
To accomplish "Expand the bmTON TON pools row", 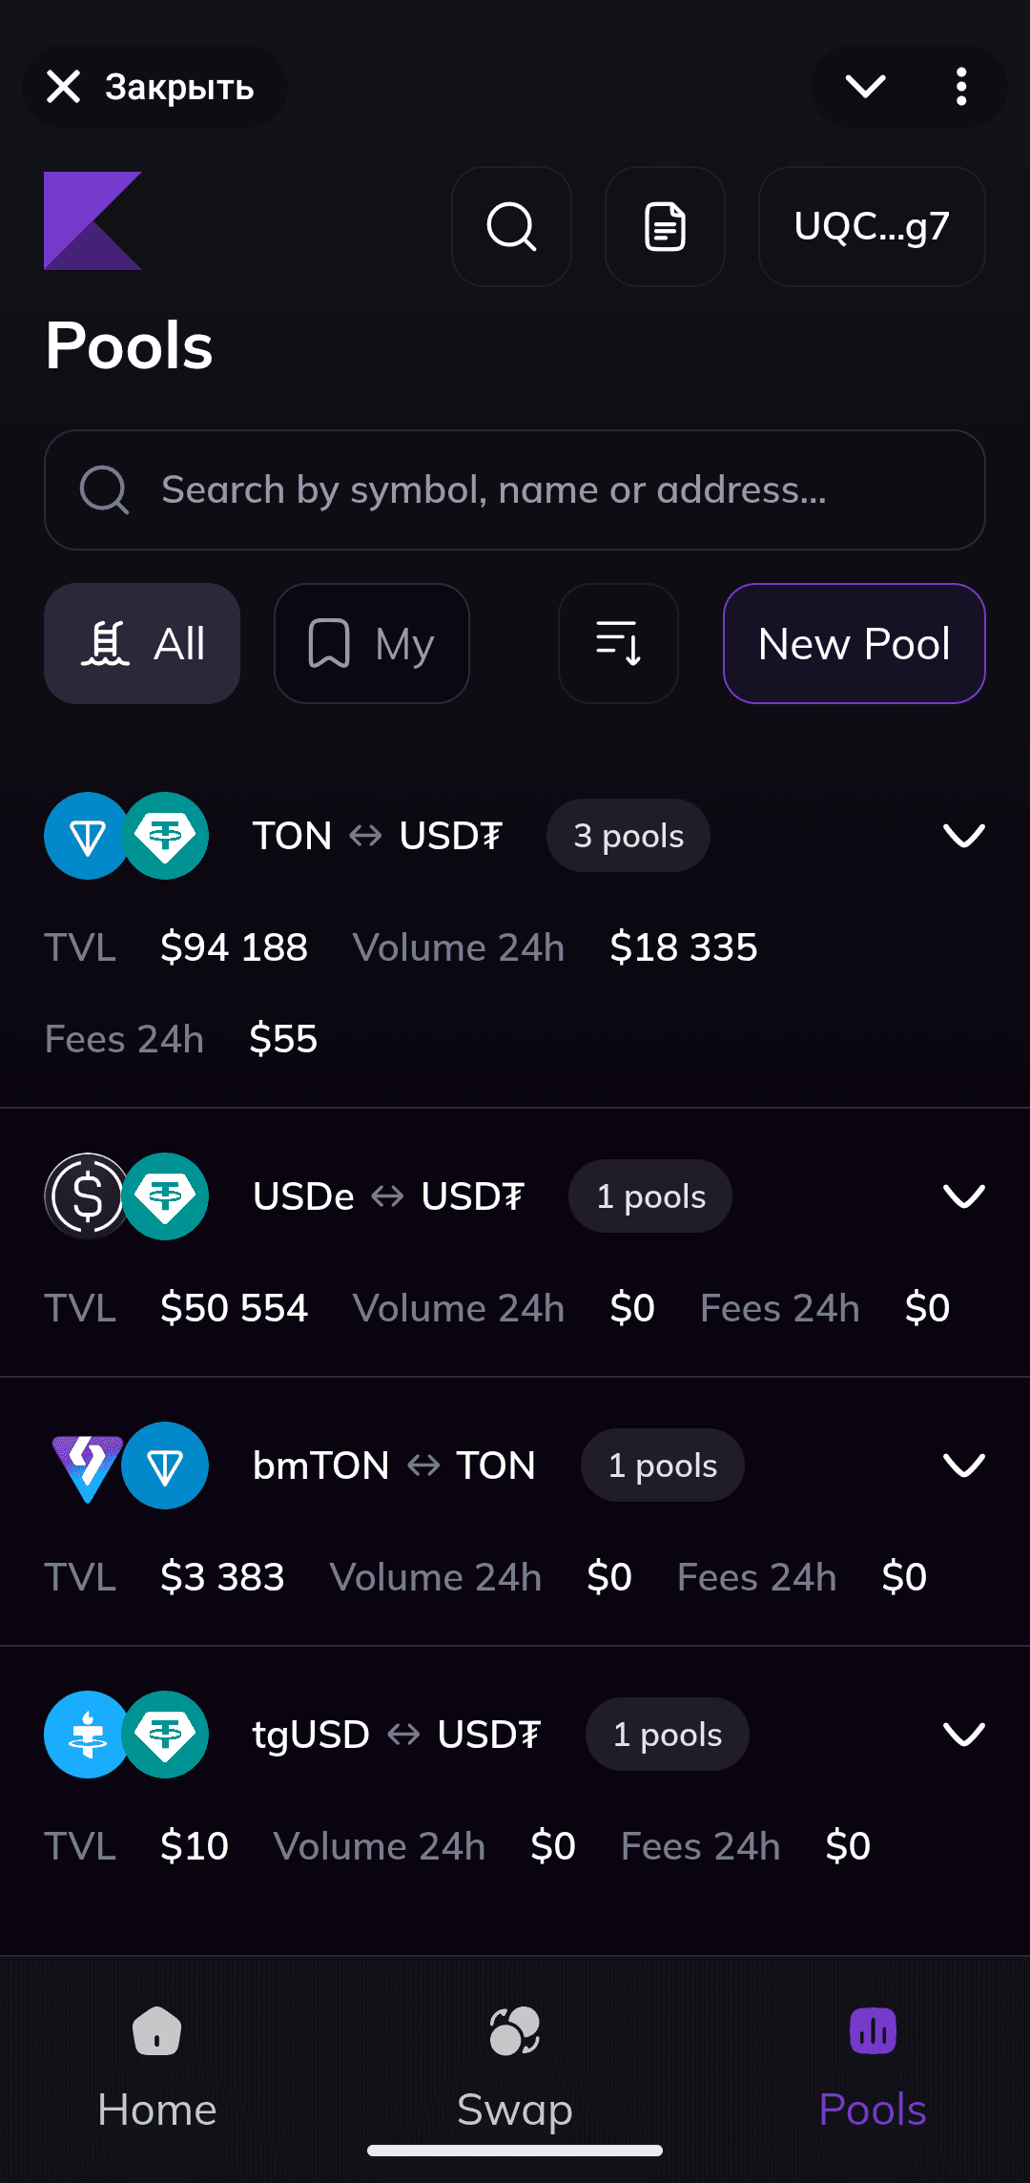I will pyautogui.click(x=963, y=1466).
